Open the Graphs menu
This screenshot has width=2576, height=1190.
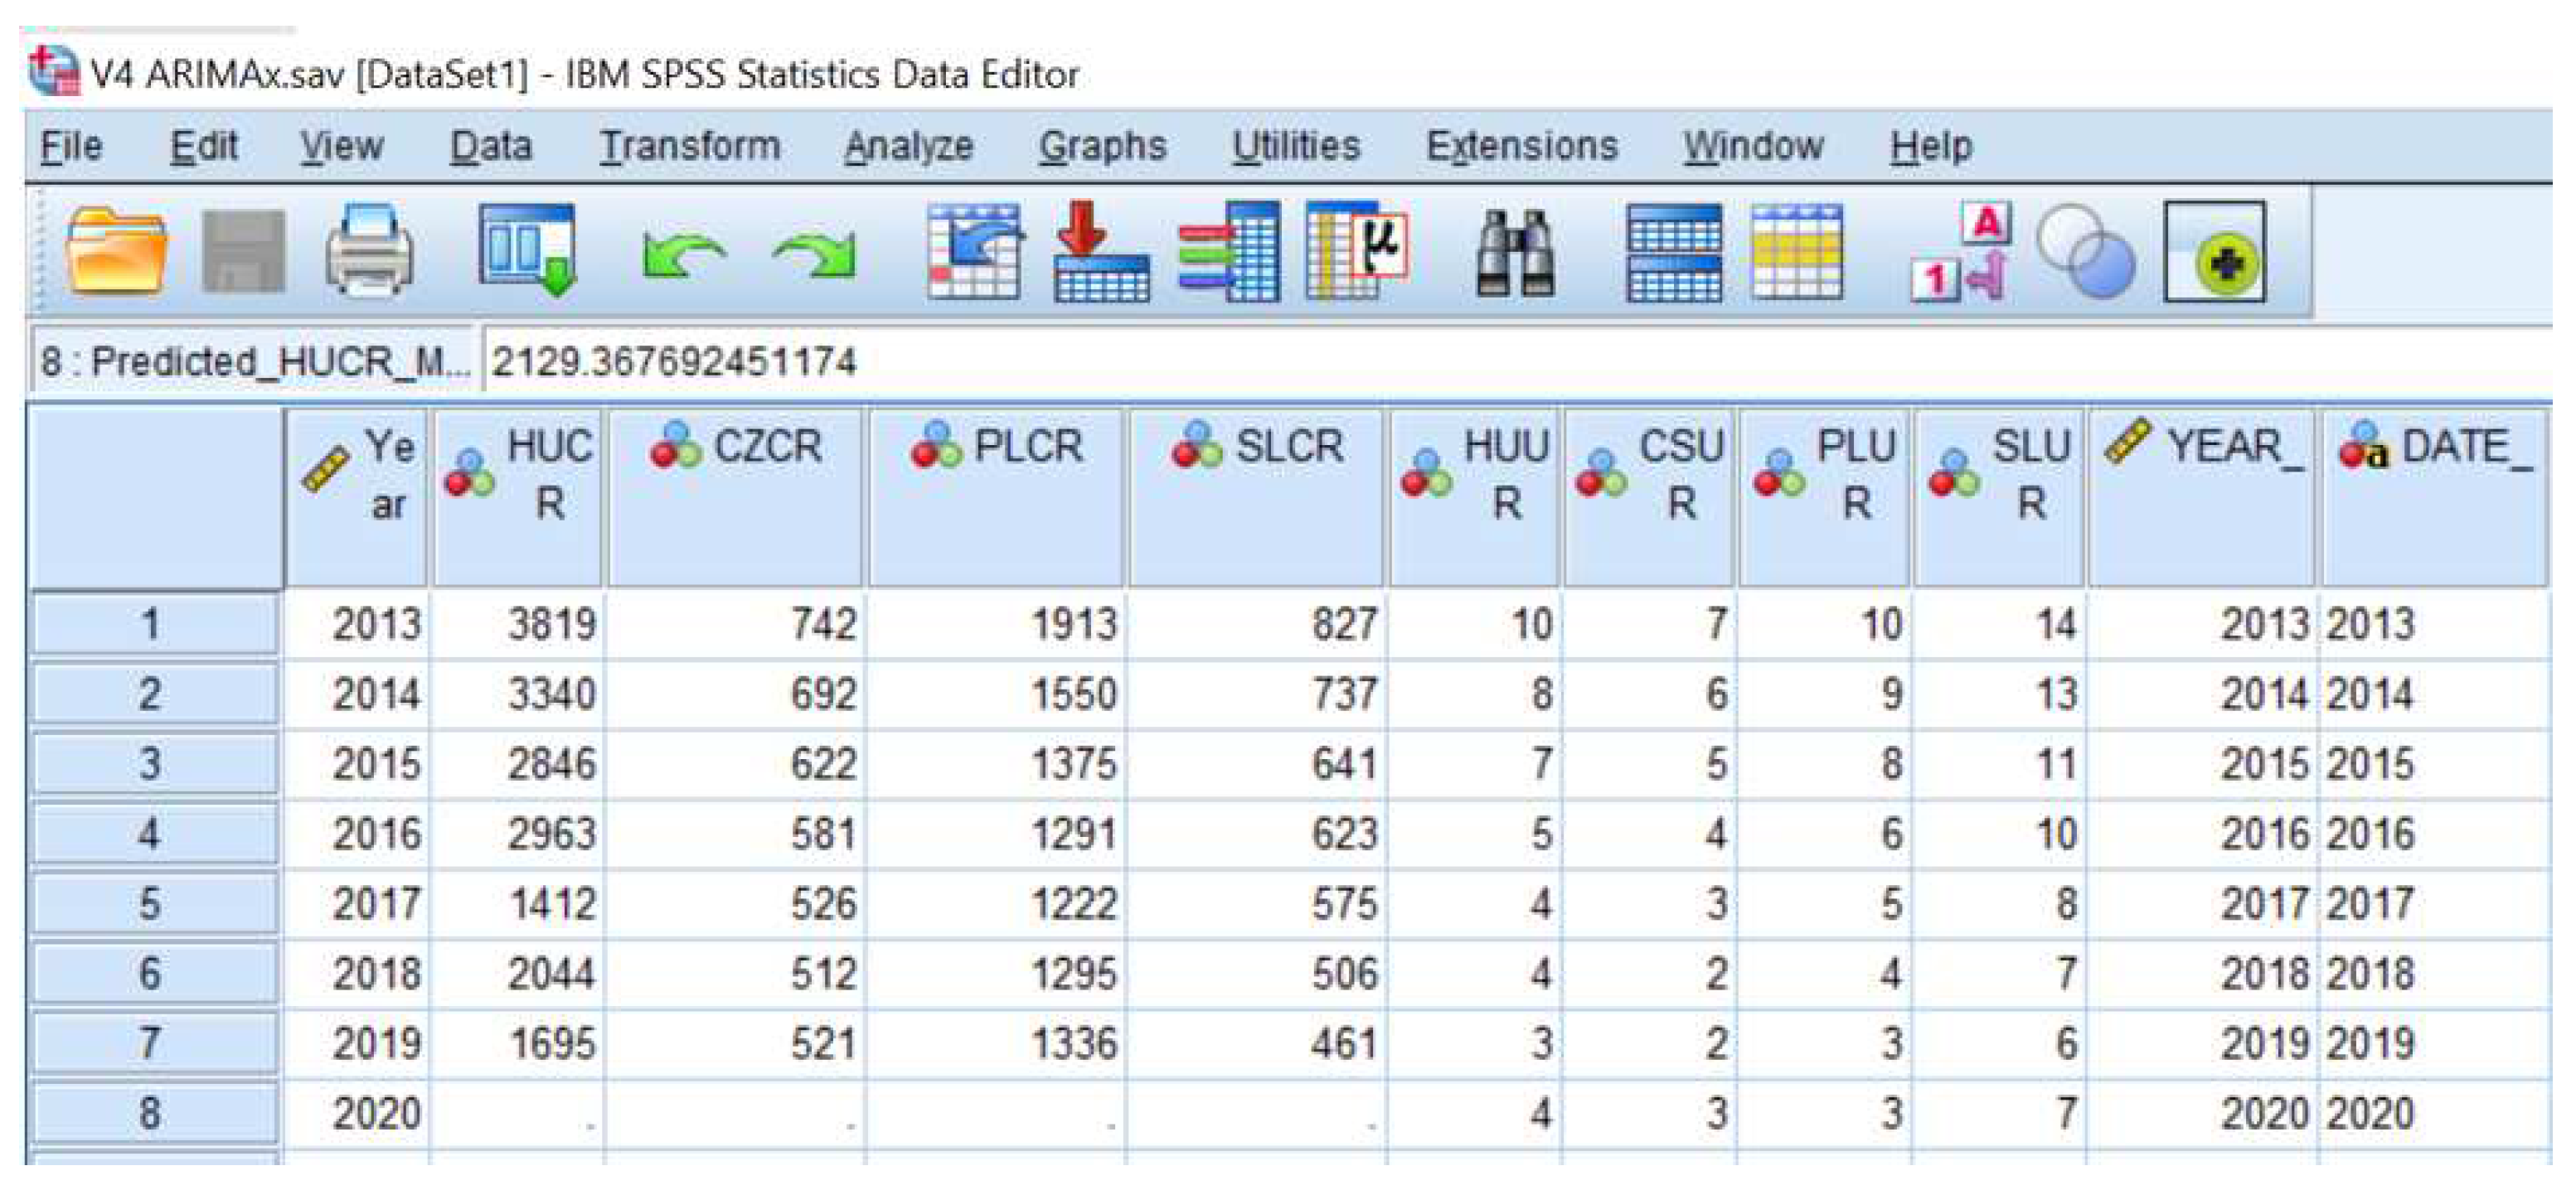[1102, 146]
